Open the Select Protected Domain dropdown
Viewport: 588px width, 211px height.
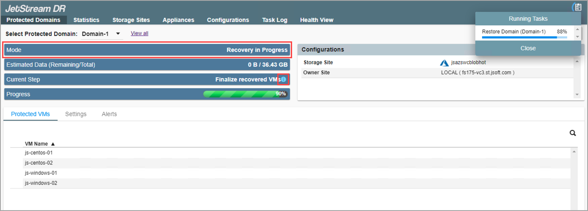point(102,34)
